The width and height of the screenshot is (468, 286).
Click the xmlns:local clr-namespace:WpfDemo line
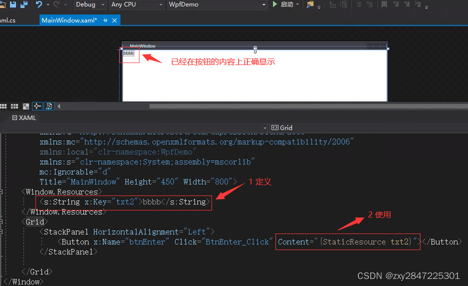[x=117, y=152]
